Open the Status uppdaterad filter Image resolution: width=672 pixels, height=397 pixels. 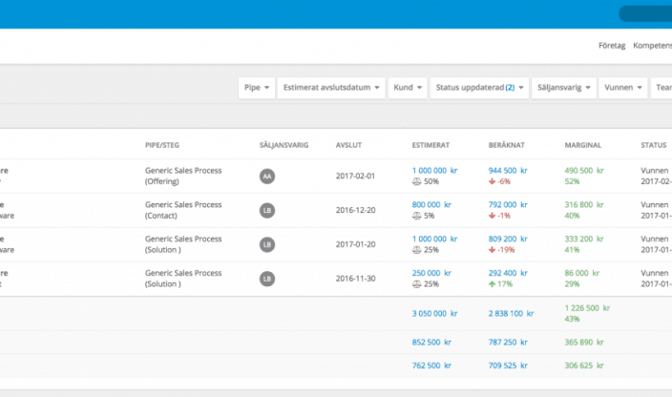click(x=478, y=88)
